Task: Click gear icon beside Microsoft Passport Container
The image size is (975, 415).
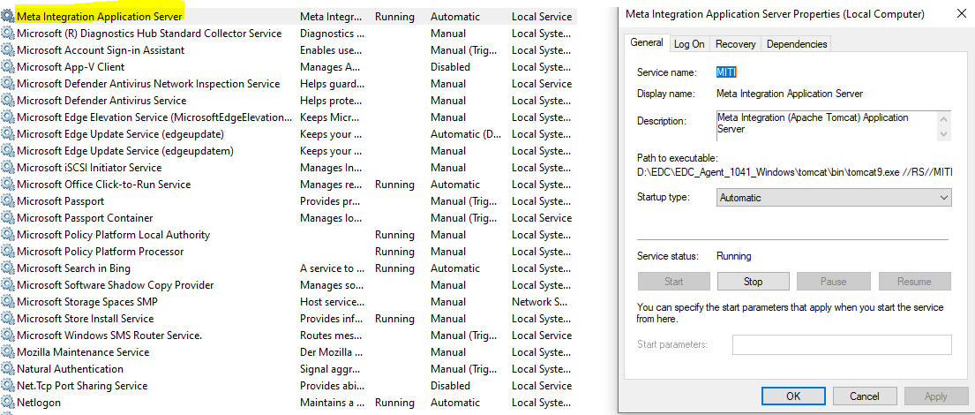Action: point(7,218)
